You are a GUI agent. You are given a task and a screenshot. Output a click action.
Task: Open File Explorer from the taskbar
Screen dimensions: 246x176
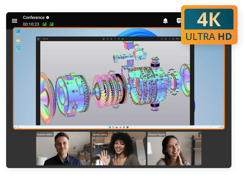point(120,127)
